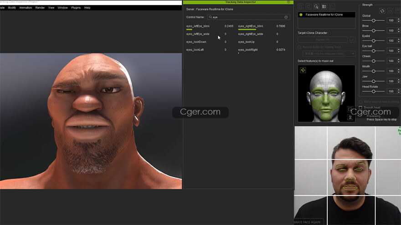
Task: Open the Modify menu
Action: [x=12, y=8]
